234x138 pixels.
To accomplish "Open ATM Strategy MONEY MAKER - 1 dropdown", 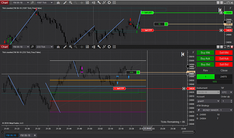I will pyautogui.click(x=215, y=110).
